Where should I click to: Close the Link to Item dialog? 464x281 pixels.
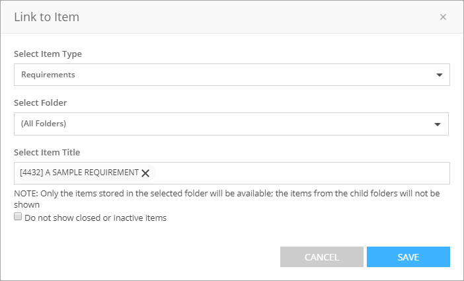[x=443, y=17]
